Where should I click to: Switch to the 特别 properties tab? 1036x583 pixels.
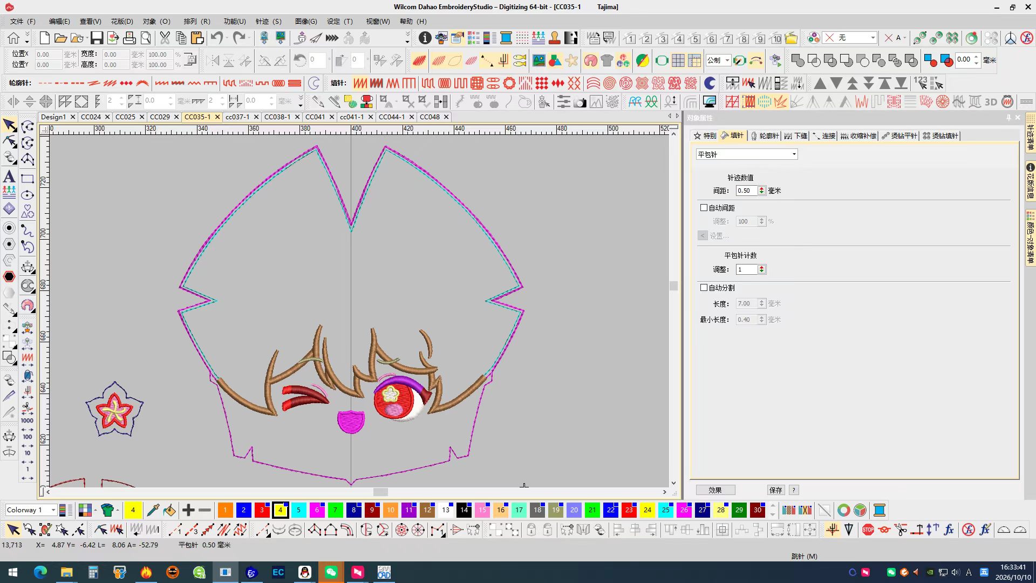(705, 135)
